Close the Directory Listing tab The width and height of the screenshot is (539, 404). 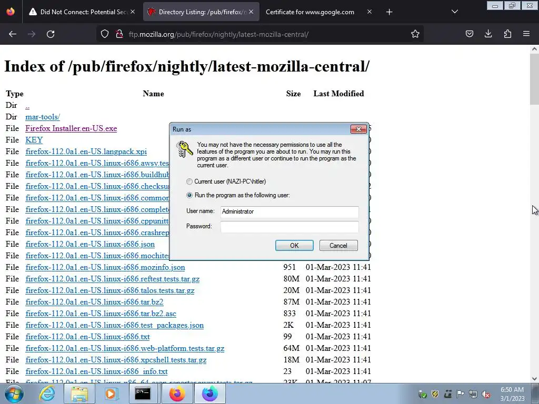pos(251,12)
